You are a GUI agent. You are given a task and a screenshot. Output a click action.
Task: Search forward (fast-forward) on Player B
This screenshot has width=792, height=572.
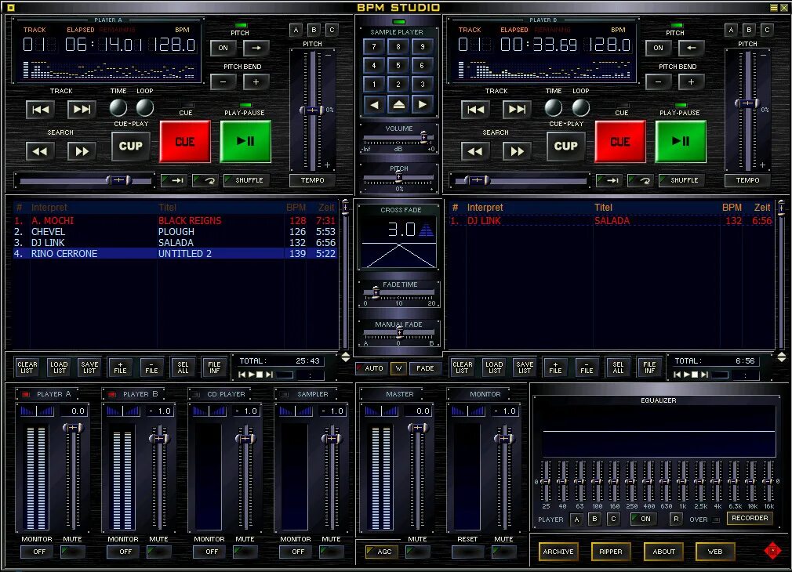[517, 151]
